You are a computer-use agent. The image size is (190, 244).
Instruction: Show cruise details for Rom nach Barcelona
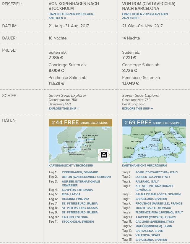[145, 16]
